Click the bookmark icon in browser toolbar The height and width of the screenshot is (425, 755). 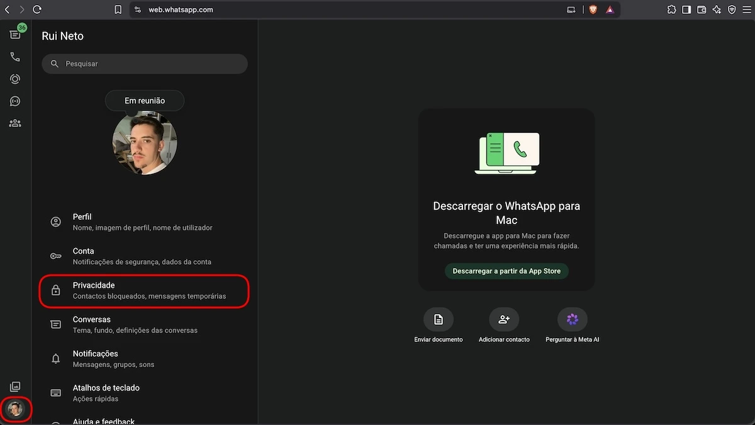tap(118, 9)
